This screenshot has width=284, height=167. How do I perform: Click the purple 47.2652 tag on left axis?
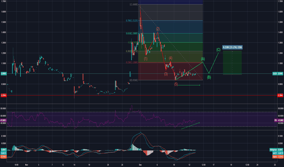(3, 120)
